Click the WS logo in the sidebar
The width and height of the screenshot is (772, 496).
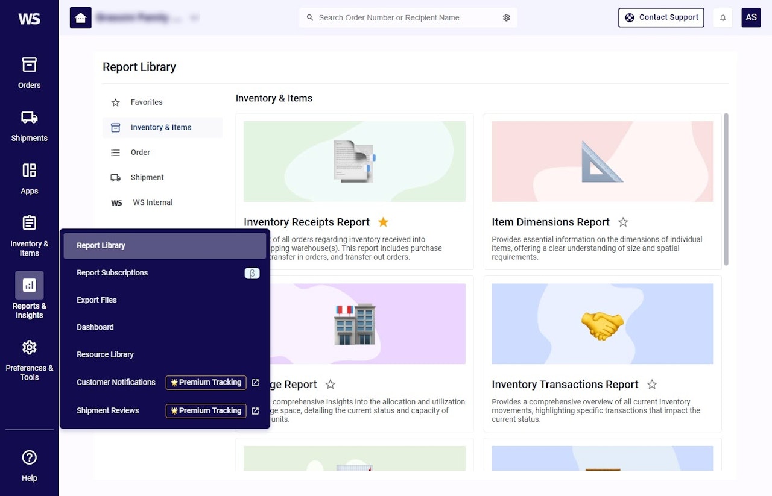click(29, 19)
